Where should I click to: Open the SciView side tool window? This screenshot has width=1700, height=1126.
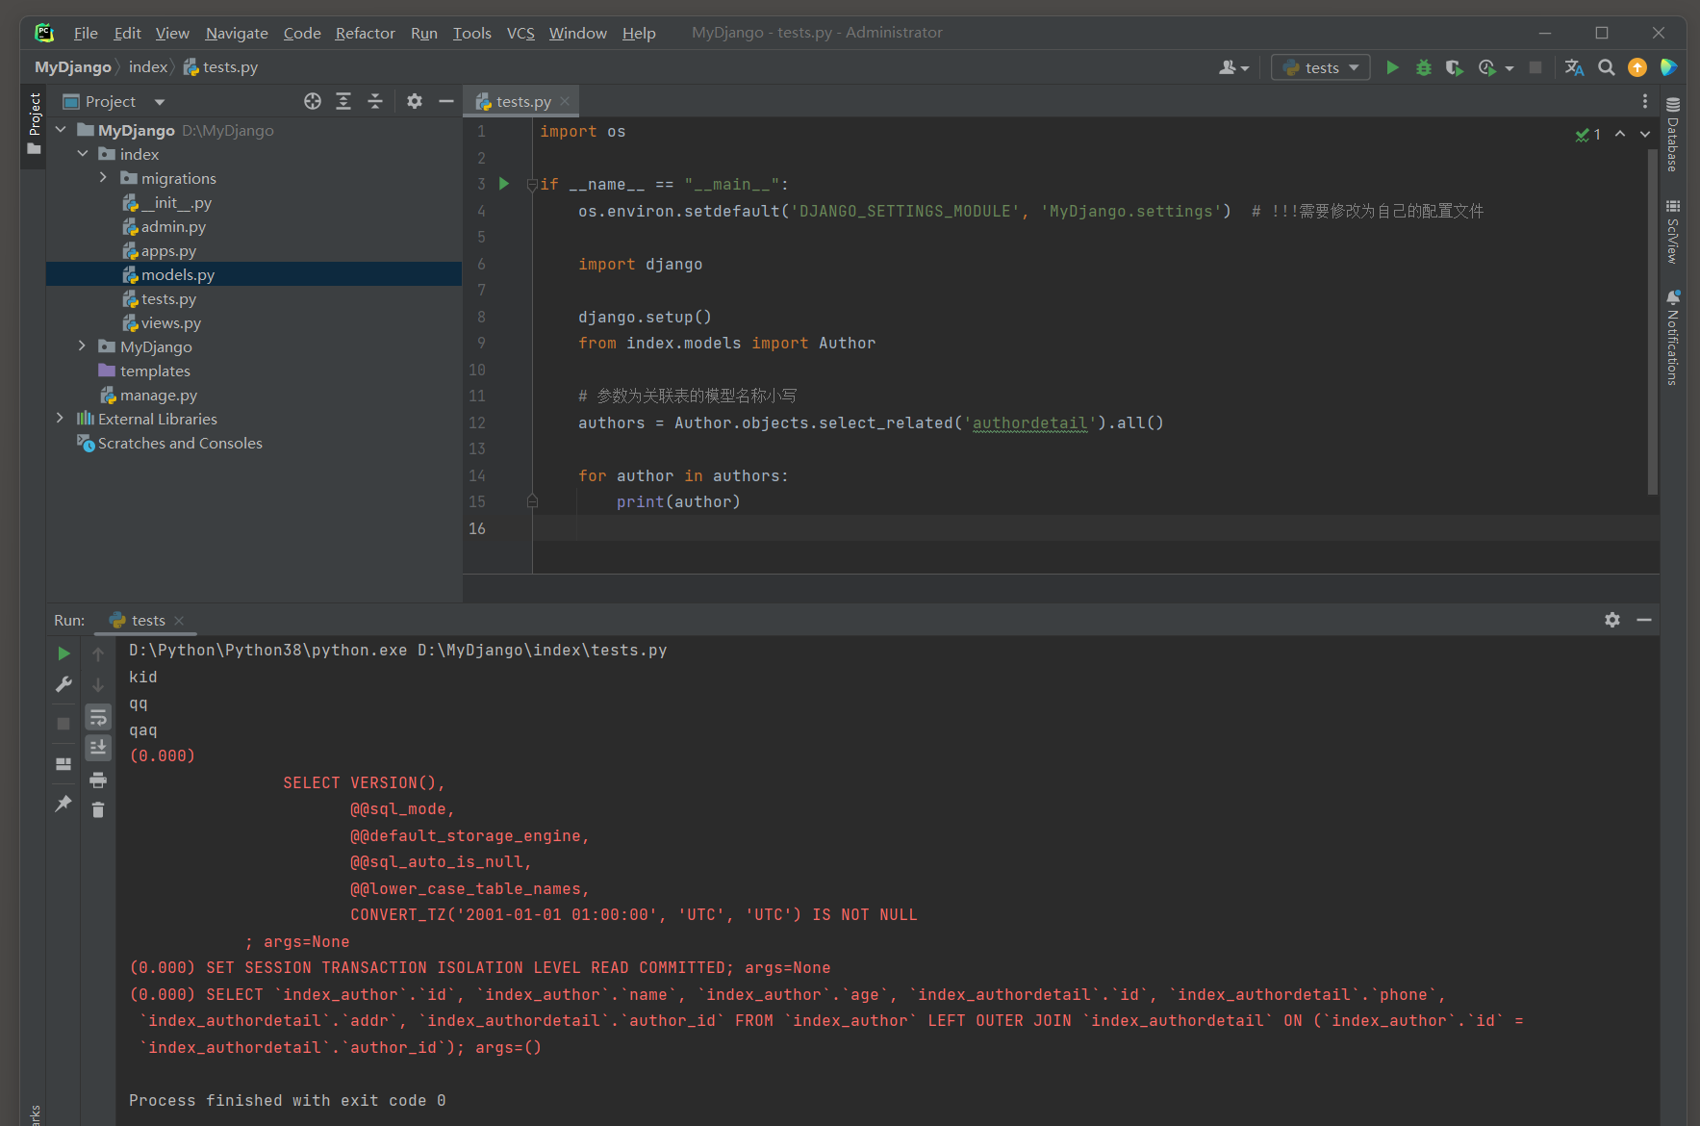(x=1673, y=231)
